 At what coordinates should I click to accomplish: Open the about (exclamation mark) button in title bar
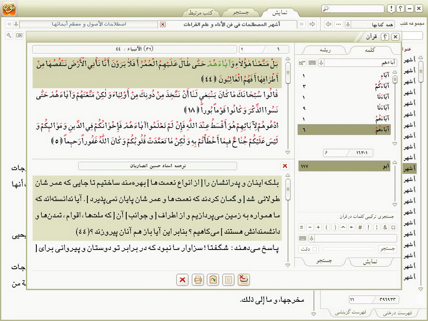coord(391,9)
